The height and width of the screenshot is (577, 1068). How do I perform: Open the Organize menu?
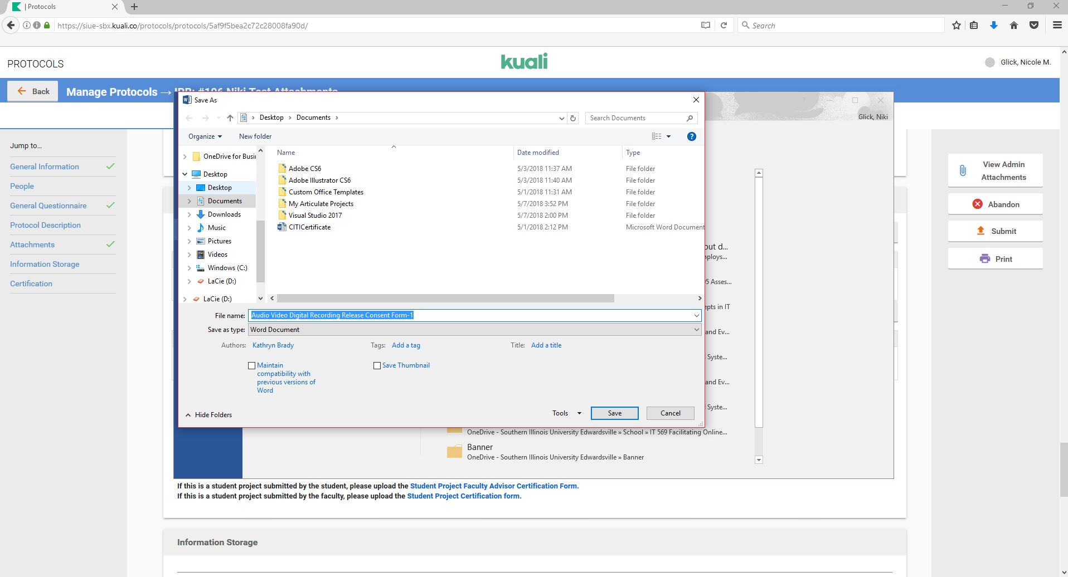(x=205, y=136)
